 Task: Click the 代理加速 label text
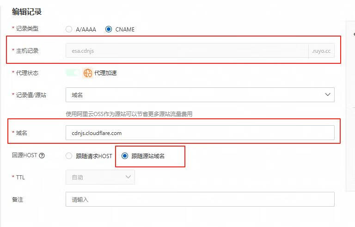[x=105, y=73]
